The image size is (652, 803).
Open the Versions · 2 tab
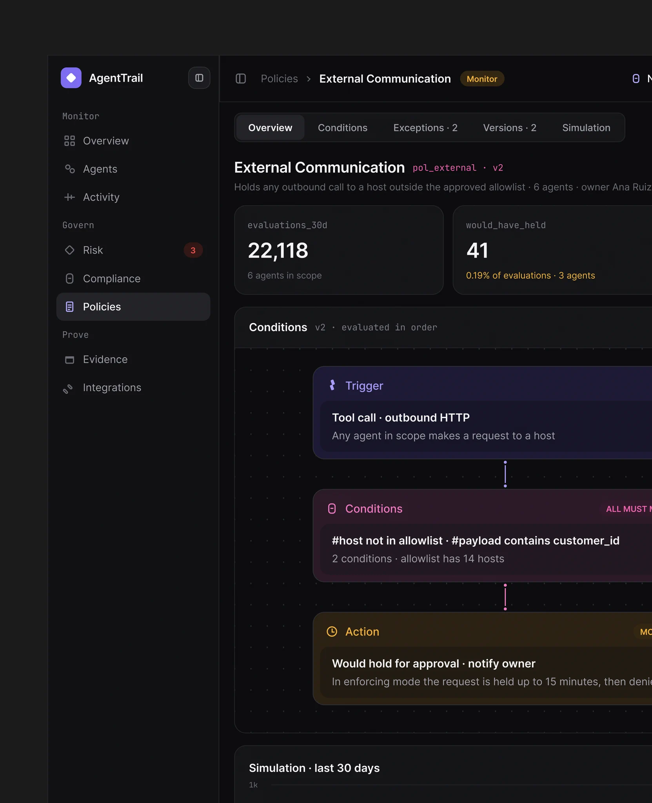[510, 128]
